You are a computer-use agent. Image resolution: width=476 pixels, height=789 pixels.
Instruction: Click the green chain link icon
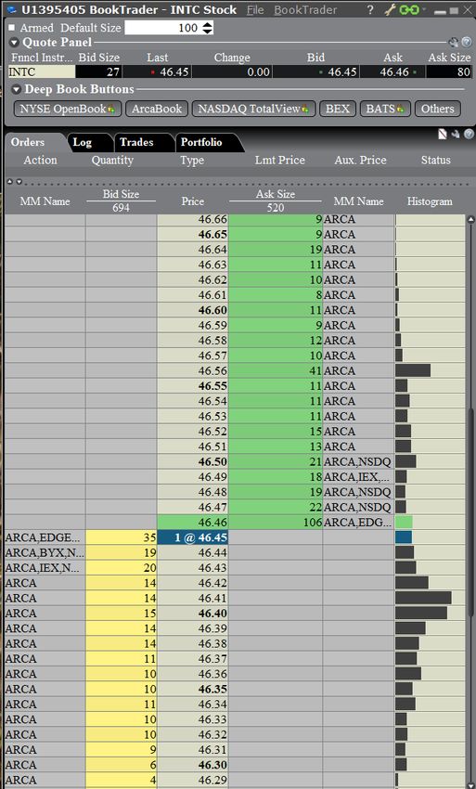(x=408, y=9)
